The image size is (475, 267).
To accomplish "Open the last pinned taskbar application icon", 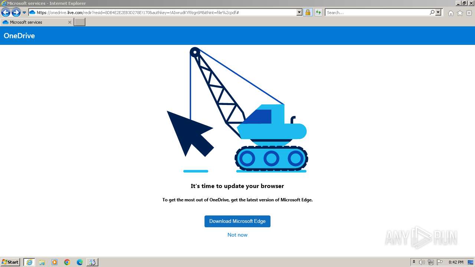I will click(92, 262).
